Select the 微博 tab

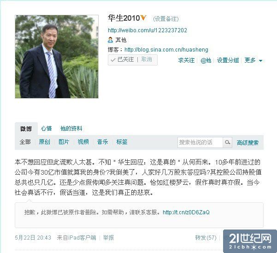(x=26, y=129)
